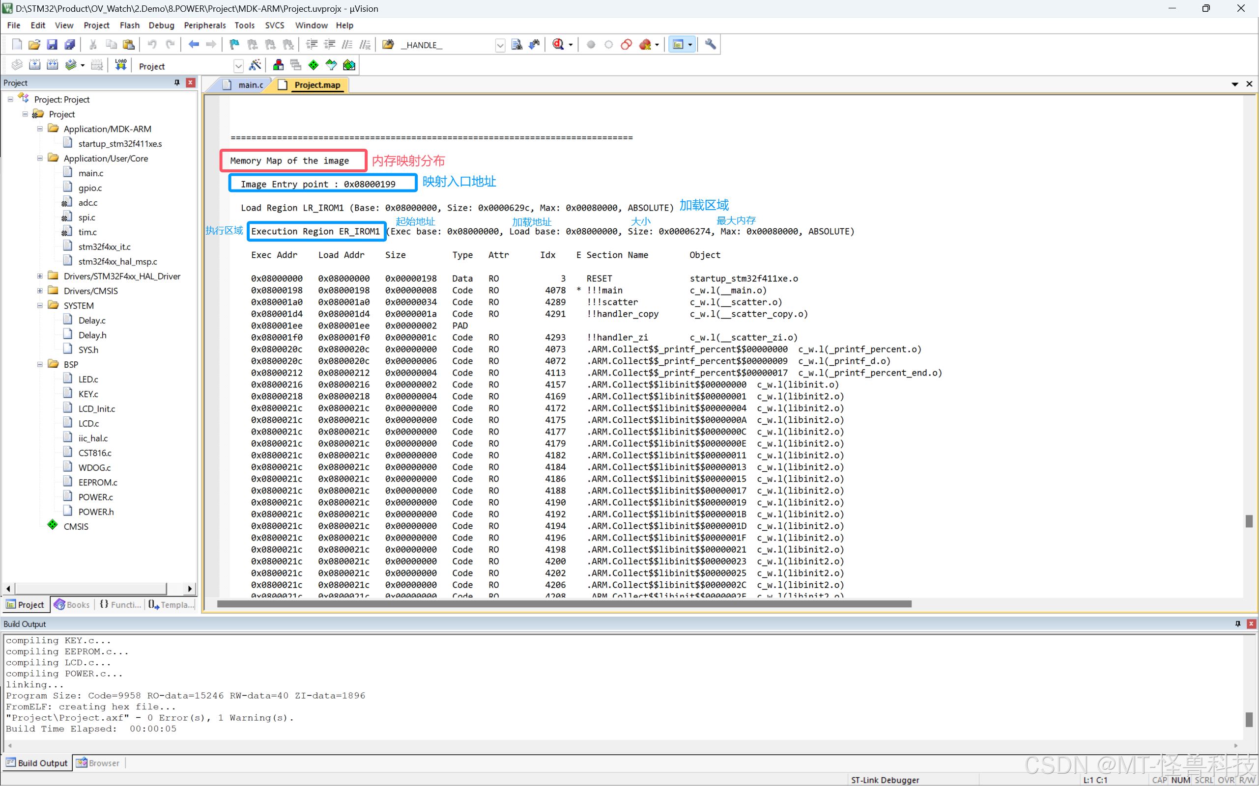Expand Drivers/STM32F4xx_HAL_Driver folder
The image size is (1259, 786).
pos(40,276)
